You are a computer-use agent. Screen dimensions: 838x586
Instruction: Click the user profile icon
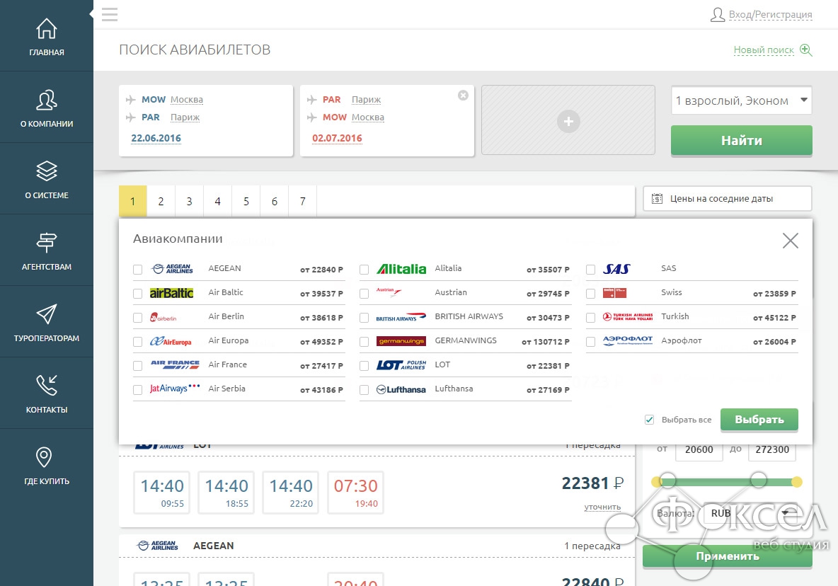coord(717,14)
